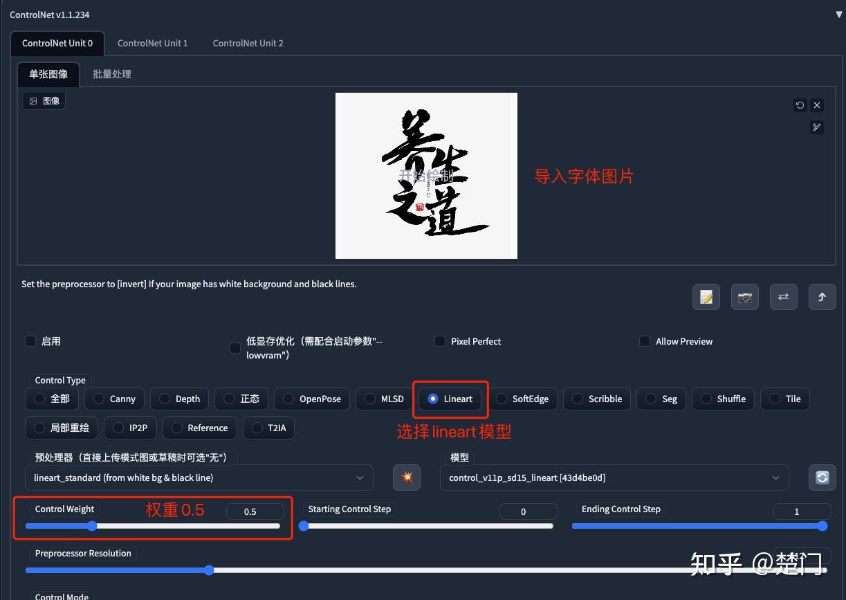
Task: Choose Seg control type
Action: click(661, 399)
